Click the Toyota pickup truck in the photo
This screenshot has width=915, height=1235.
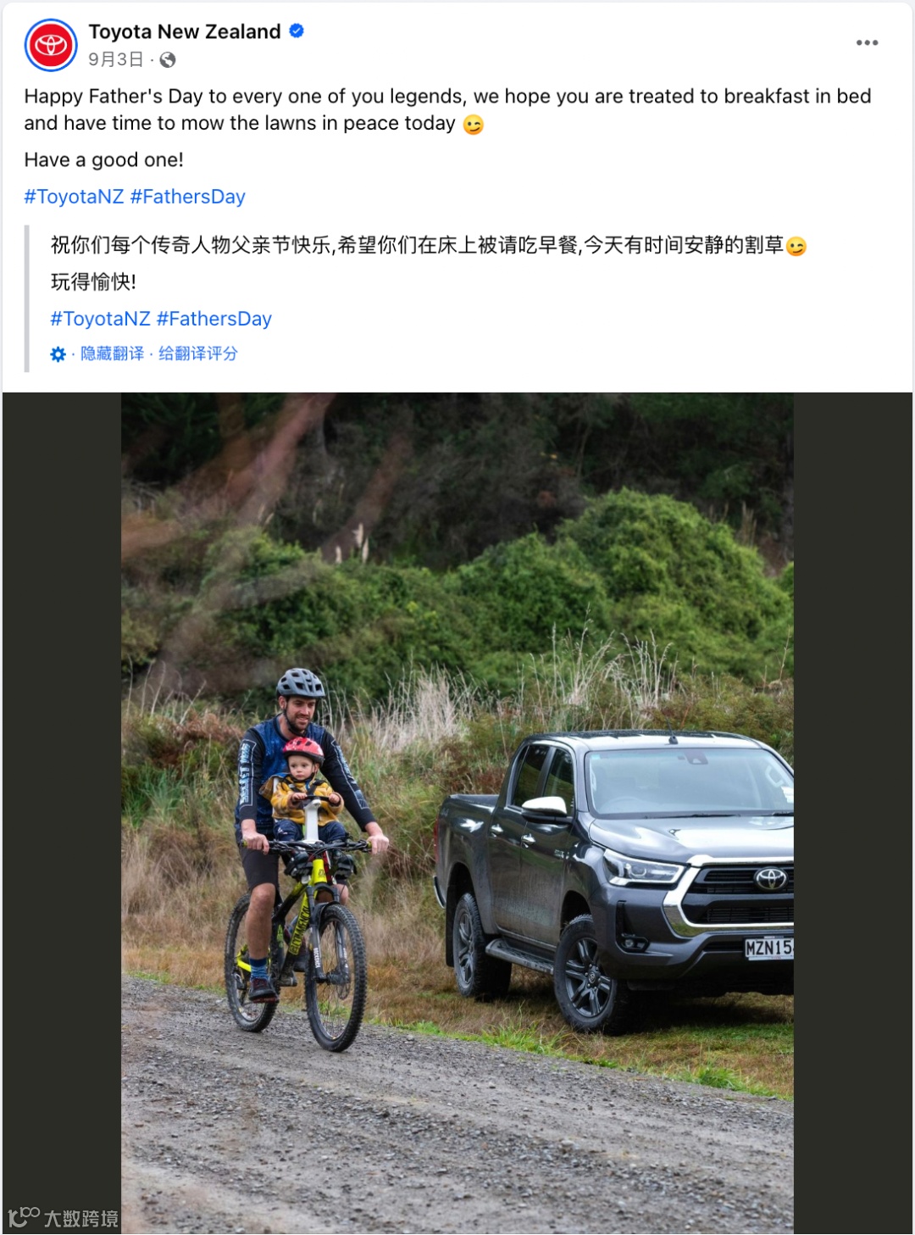(614, 879)
